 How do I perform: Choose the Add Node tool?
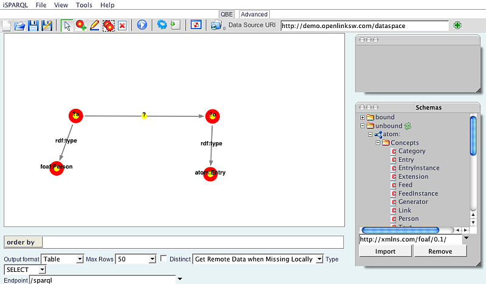(x=81, y=26)
